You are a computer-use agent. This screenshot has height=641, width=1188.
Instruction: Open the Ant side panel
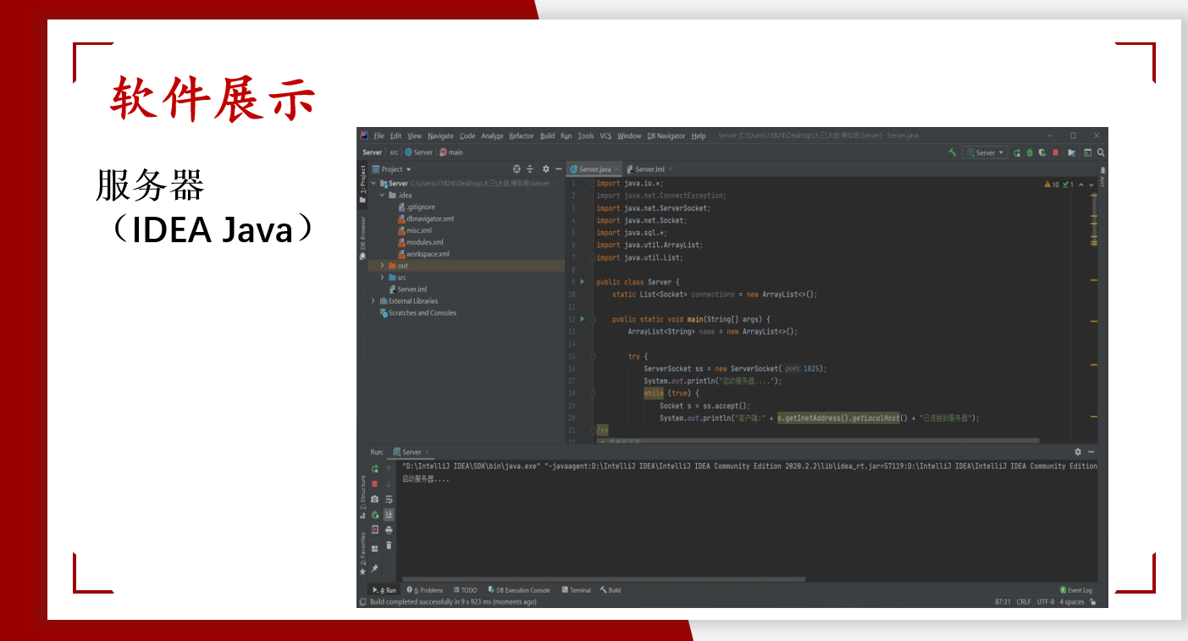pyautogui.click(x=1102, y=176)
